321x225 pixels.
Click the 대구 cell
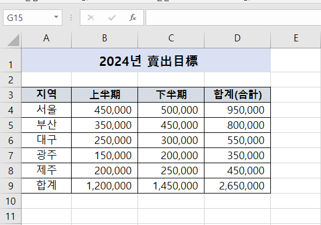(x=47, y=140)
